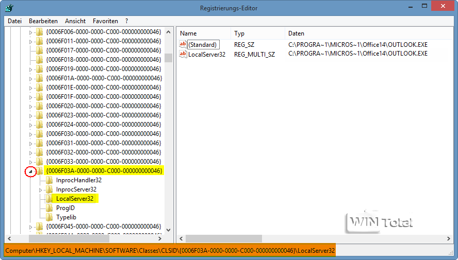Screen dimensions: 458x260
Task: Select the ProgID subkey
Action: click(66, 208)
